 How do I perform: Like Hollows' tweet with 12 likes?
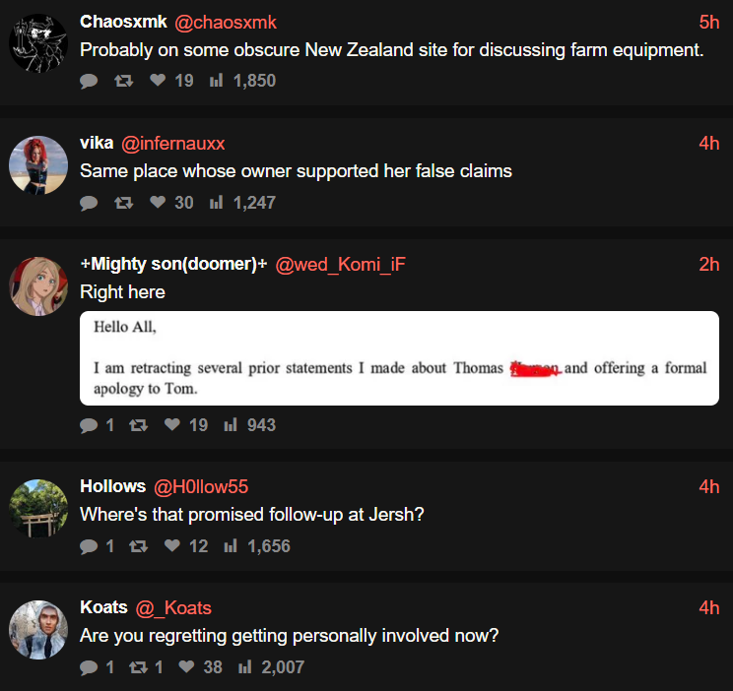172,546
